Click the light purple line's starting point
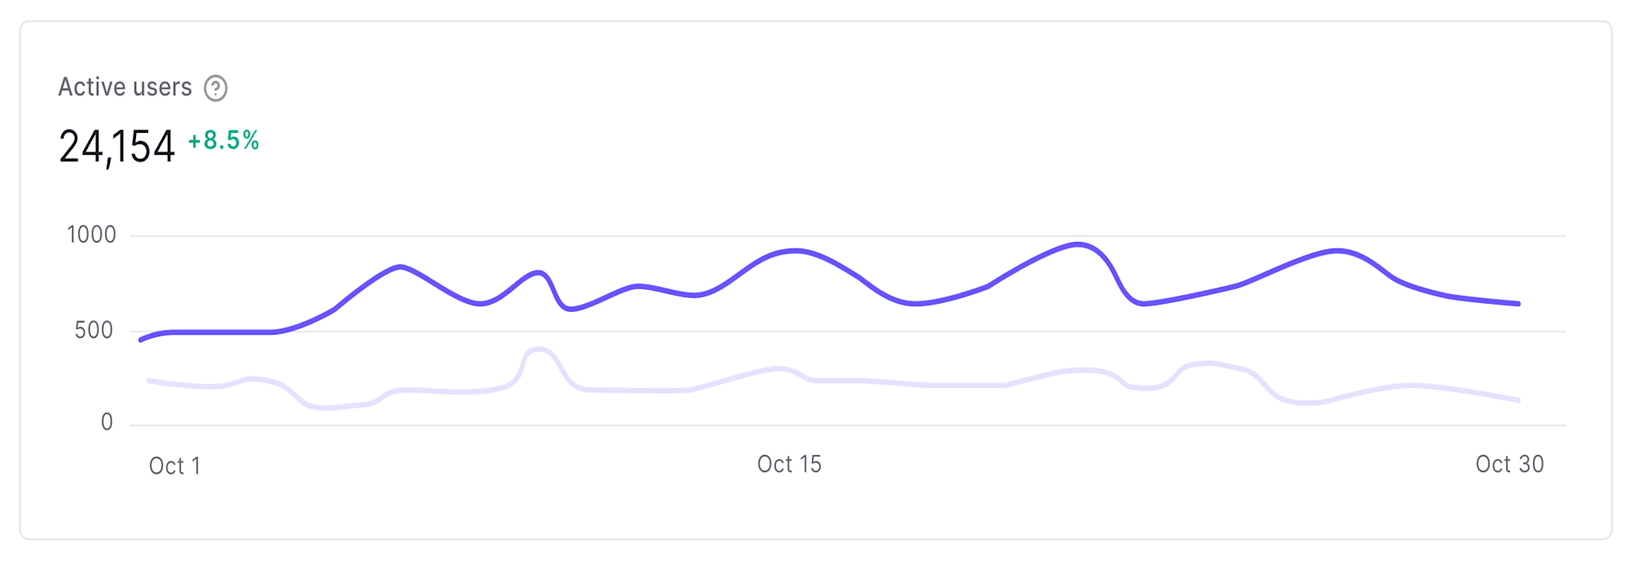 click(147, 380)
